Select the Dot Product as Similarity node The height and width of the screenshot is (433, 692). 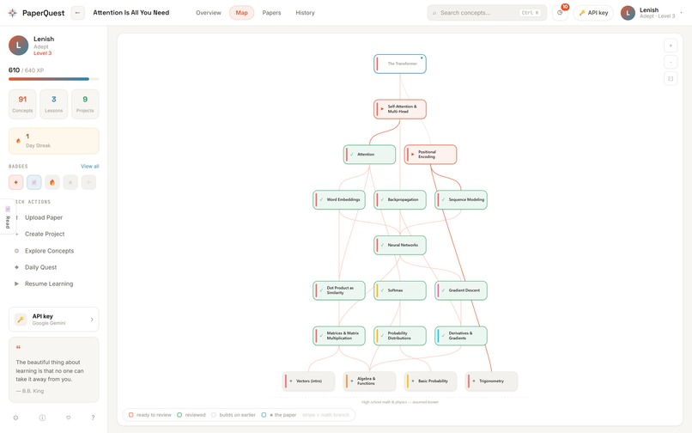[x=339, y=290]
